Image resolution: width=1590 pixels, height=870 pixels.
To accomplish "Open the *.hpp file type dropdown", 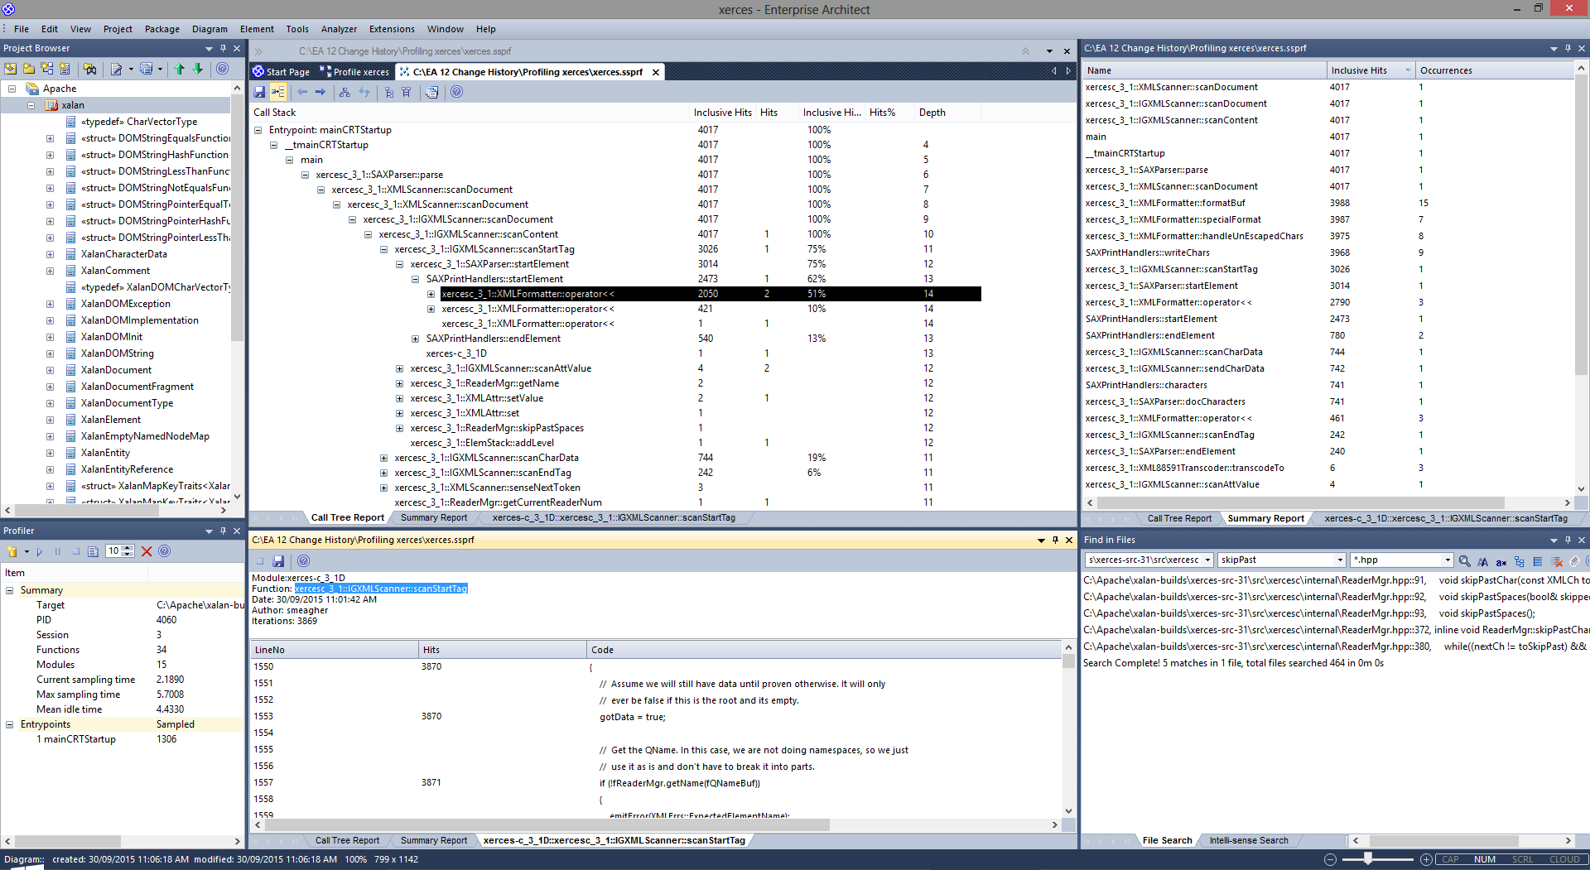I will [x=1448, y=560].
